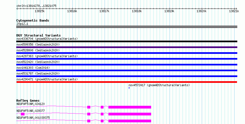Click the 20p12.1 band label
The height and width of the screenshot is (124, 245).
click(22, 24)
